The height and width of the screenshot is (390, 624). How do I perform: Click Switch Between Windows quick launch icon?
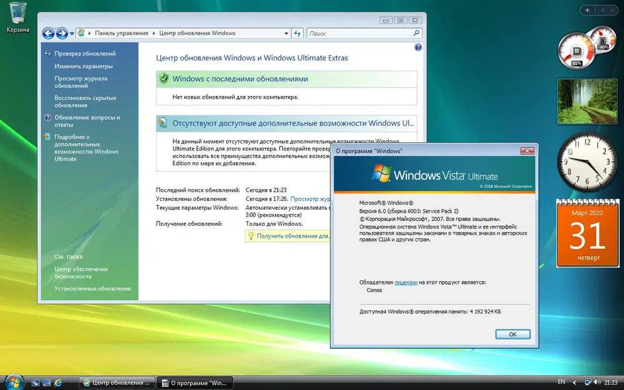47,383
